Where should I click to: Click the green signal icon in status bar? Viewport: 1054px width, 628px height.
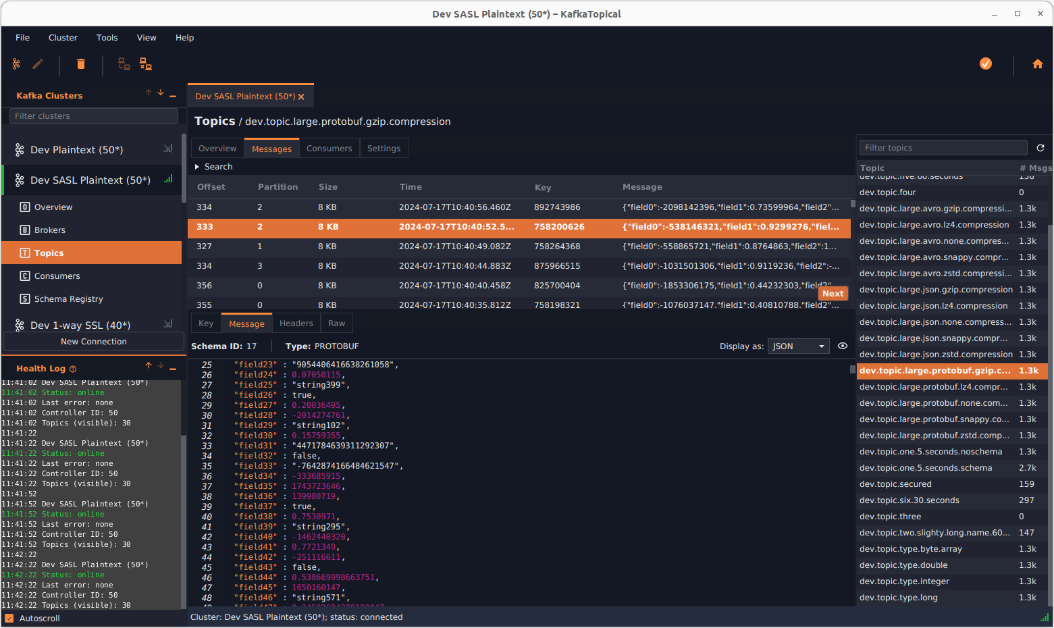click(x=1045, y=617)
